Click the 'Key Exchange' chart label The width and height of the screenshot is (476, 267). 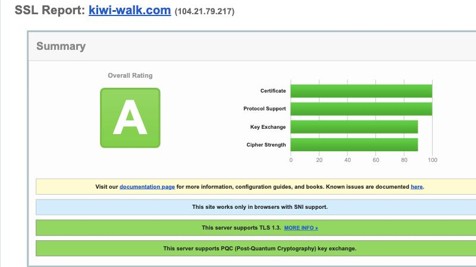[268, 127]
